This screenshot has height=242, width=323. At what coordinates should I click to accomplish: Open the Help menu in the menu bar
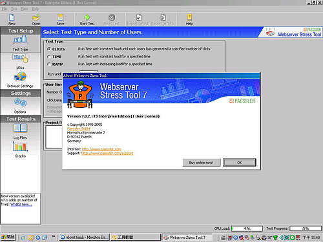click(36, 9)
